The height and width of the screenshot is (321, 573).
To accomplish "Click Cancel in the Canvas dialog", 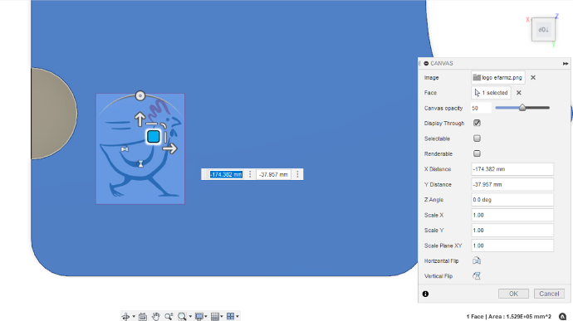I will click(549, 294).
